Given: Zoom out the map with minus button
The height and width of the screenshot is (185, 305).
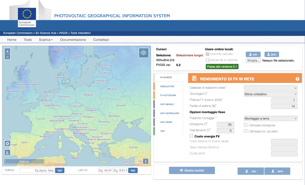Looking at the screenshot, I should [7, 57].
